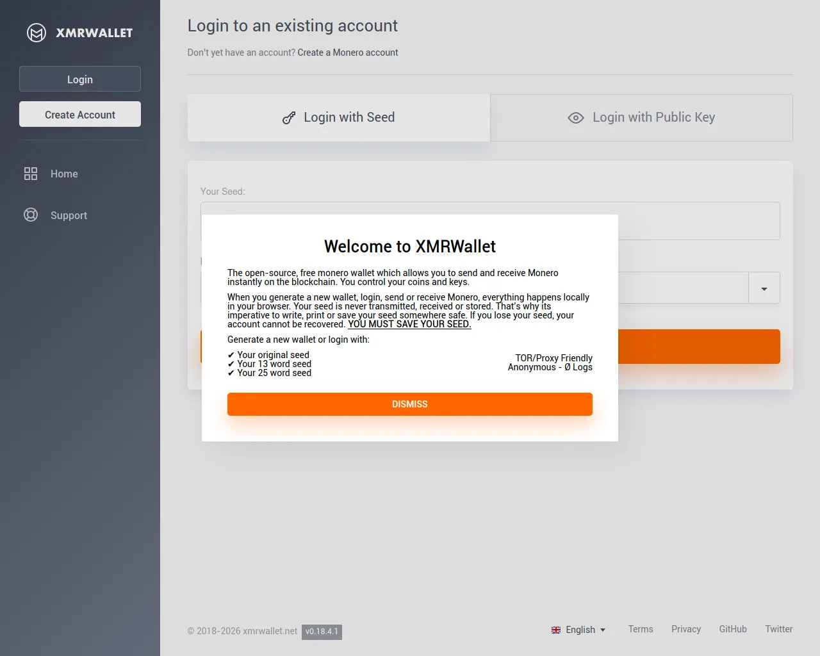Click 'Anonymous - Ø Logs' text
The height and width of the screenshot is (656, 820).
pos(550,367)
